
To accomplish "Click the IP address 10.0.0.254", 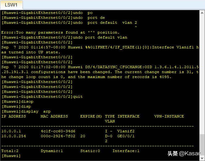I will (14, 136).
